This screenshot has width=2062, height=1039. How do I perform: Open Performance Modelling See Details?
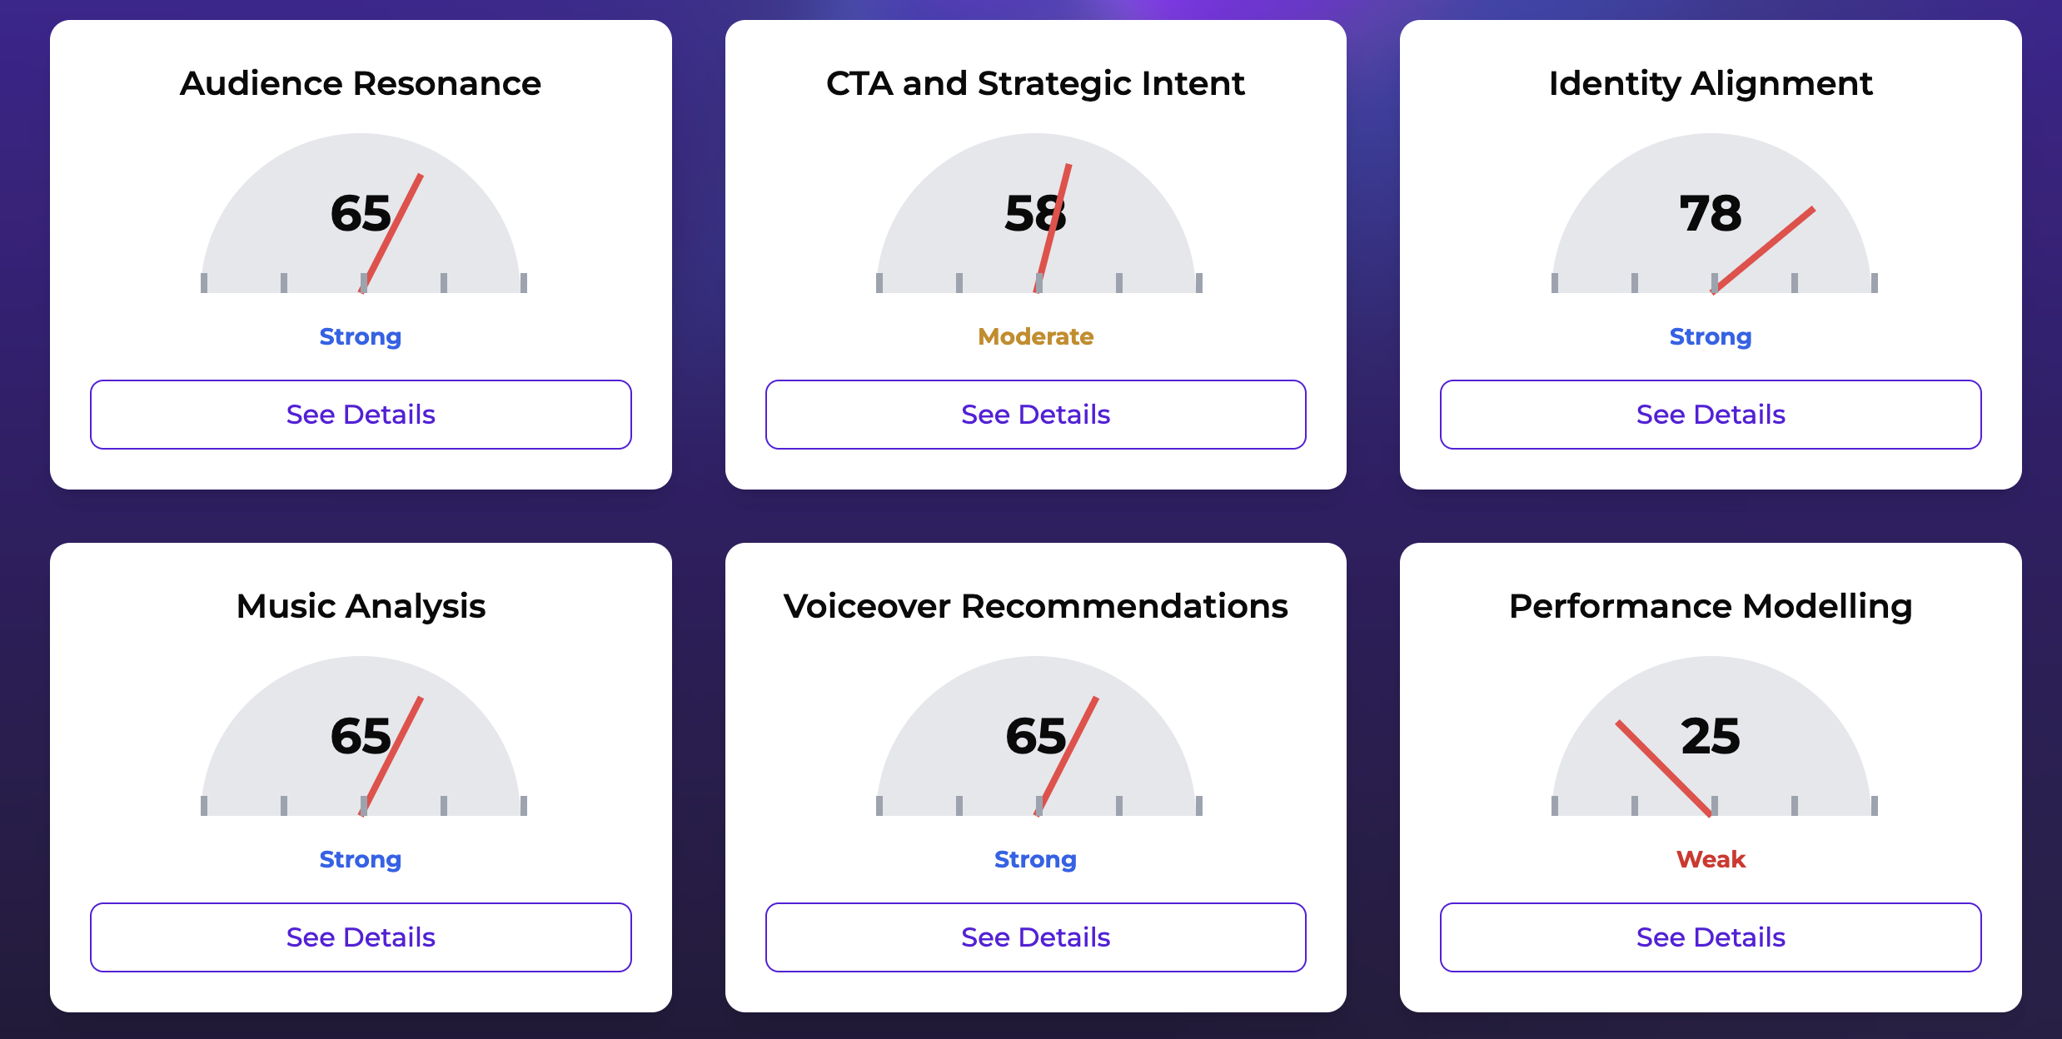tap(1711, 937)
